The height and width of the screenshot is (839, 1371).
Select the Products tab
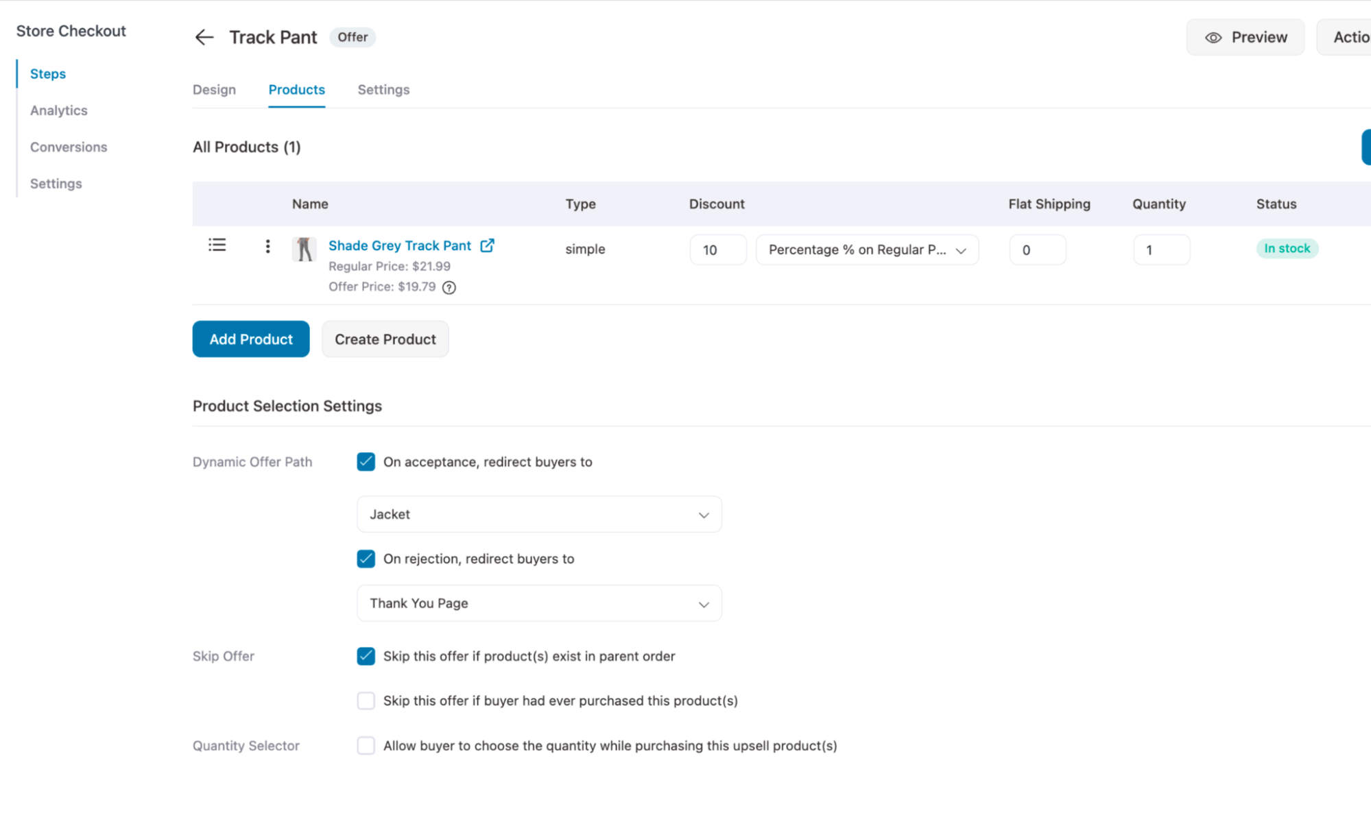(x=296, y=90)
